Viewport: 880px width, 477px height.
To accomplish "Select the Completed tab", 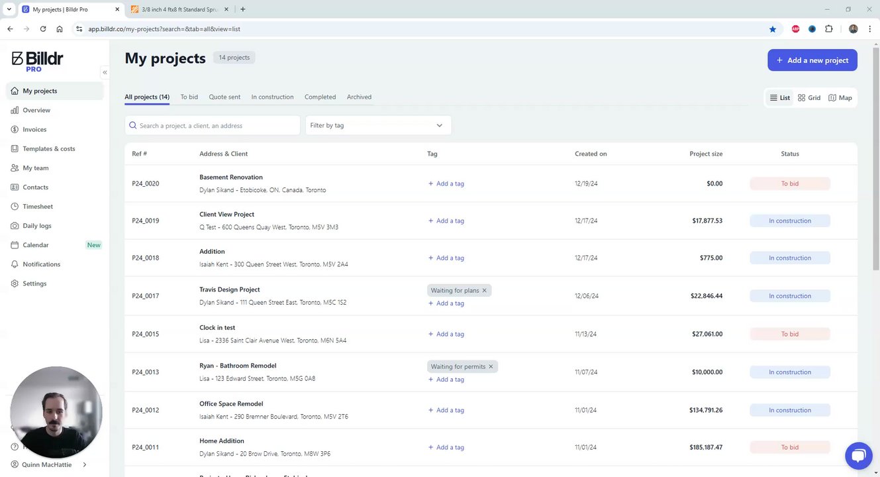I will tap(320, 97).
